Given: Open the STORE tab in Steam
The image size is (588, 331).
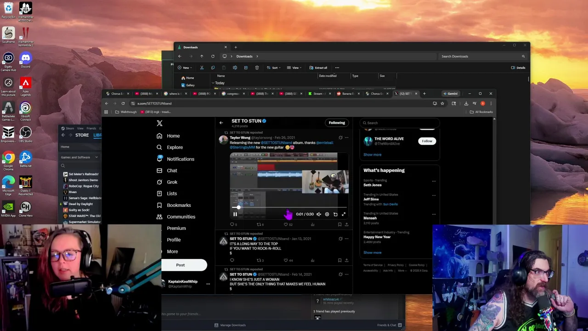Looking at the screenshot, I should (x=82, y=135).
